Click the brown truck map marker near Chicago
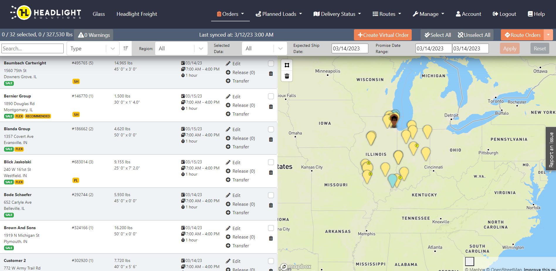Viewport: 556px width, 271px height. pyautogui.click(x=394, y=120)
